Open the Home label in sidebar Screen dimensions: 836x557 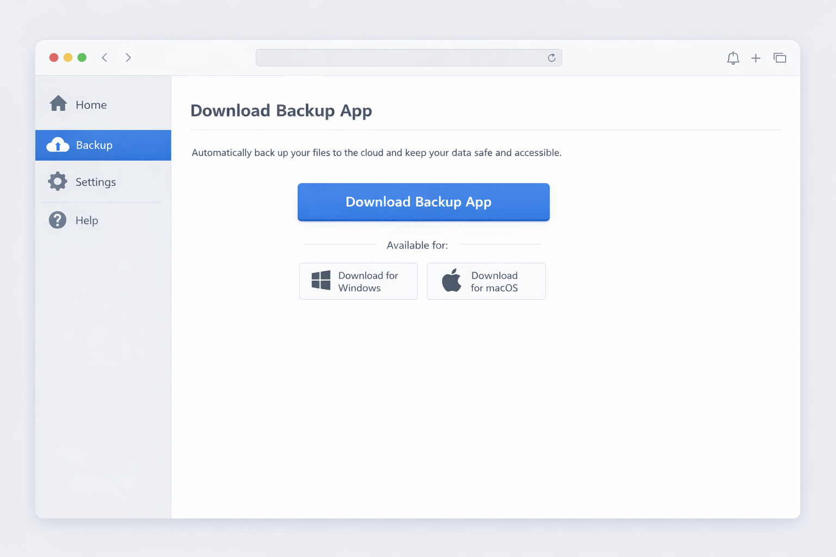tap(91, 105)
